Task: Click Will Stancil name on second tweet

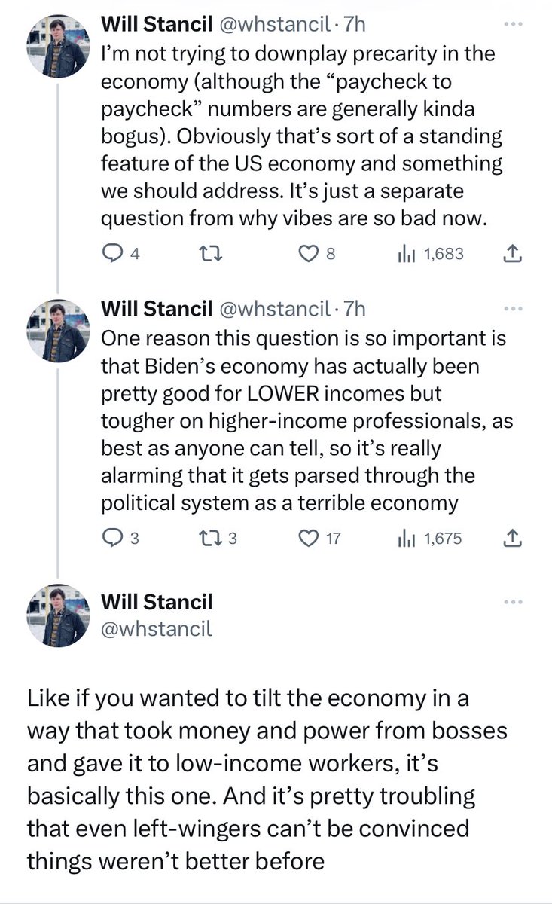Action: click(x=155, y=309)
